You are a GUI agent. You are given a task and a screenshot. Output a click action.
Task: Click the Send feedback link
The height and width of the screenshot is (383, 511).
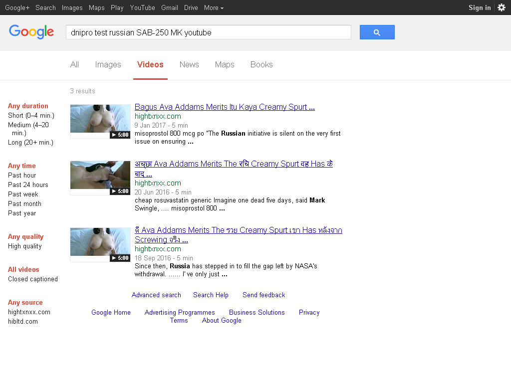tap(264, 295)
